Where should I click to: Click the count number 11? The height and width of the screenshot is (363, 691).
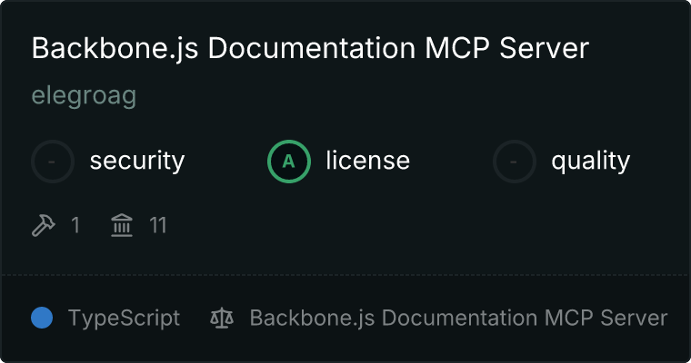point(158,225)
